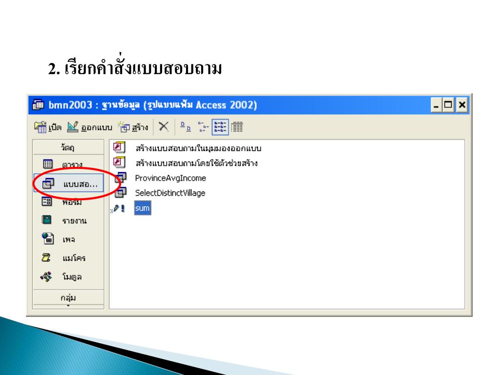Click the Delete X icon in toolbar
Viewport: 500px width, 375px height.
164,126
